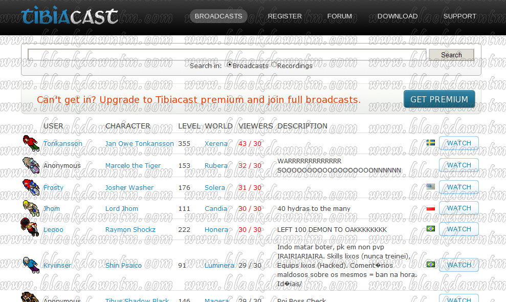The image size is (506, 302).
Task: Click the Swedish flag in Tonkansson row
Action: pyautogui.click(x=430, y=143)
